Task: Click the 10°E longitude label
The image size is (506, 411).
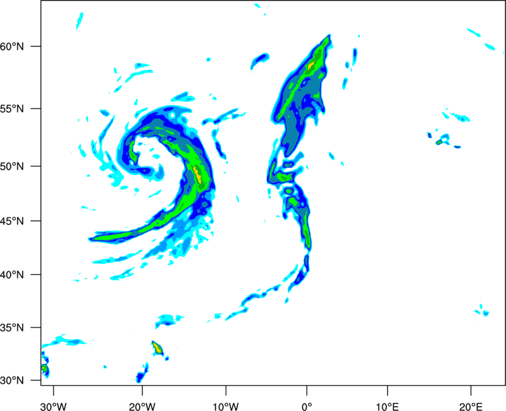Action: [x=388, y=407]
